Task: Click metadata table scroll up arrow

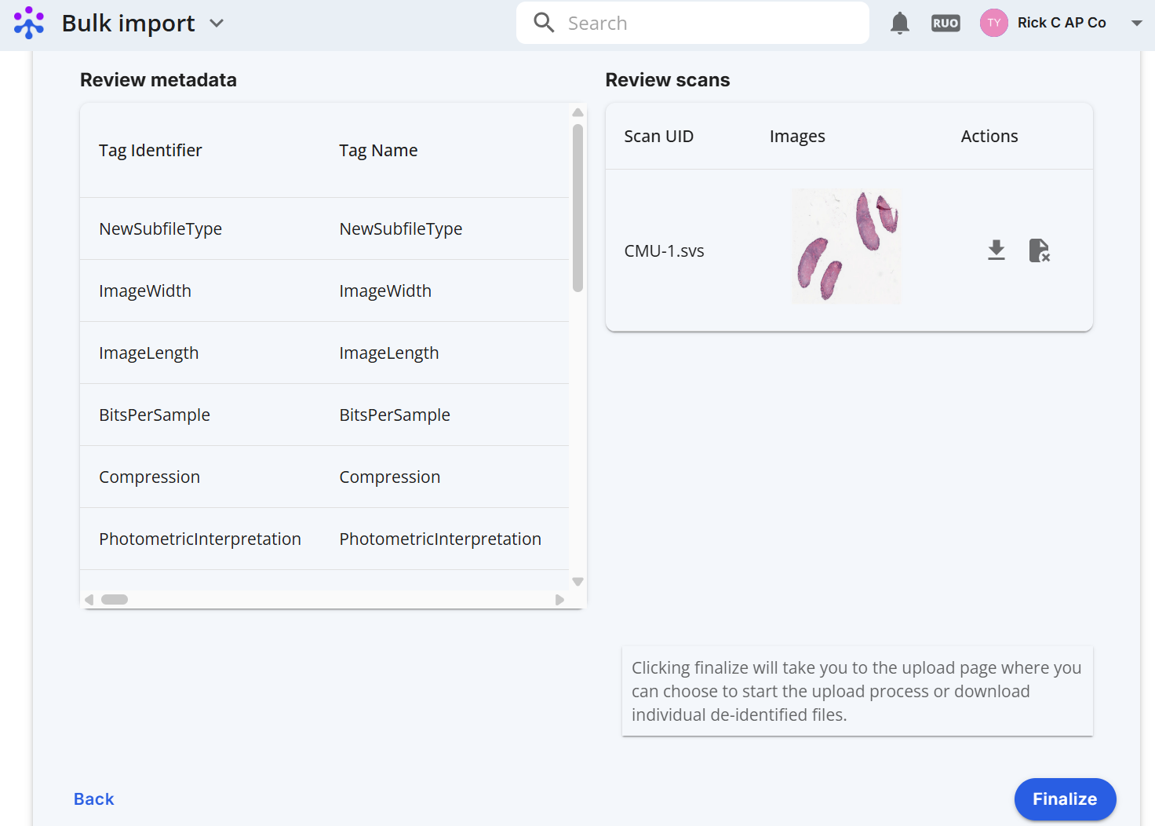Action: [578, 112]
